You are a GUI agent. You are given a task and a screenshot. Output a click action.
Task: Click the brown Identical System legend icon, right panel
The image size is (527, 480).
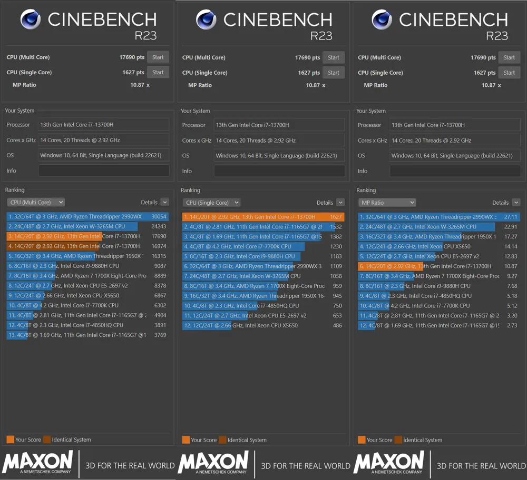tap(398, 440)
